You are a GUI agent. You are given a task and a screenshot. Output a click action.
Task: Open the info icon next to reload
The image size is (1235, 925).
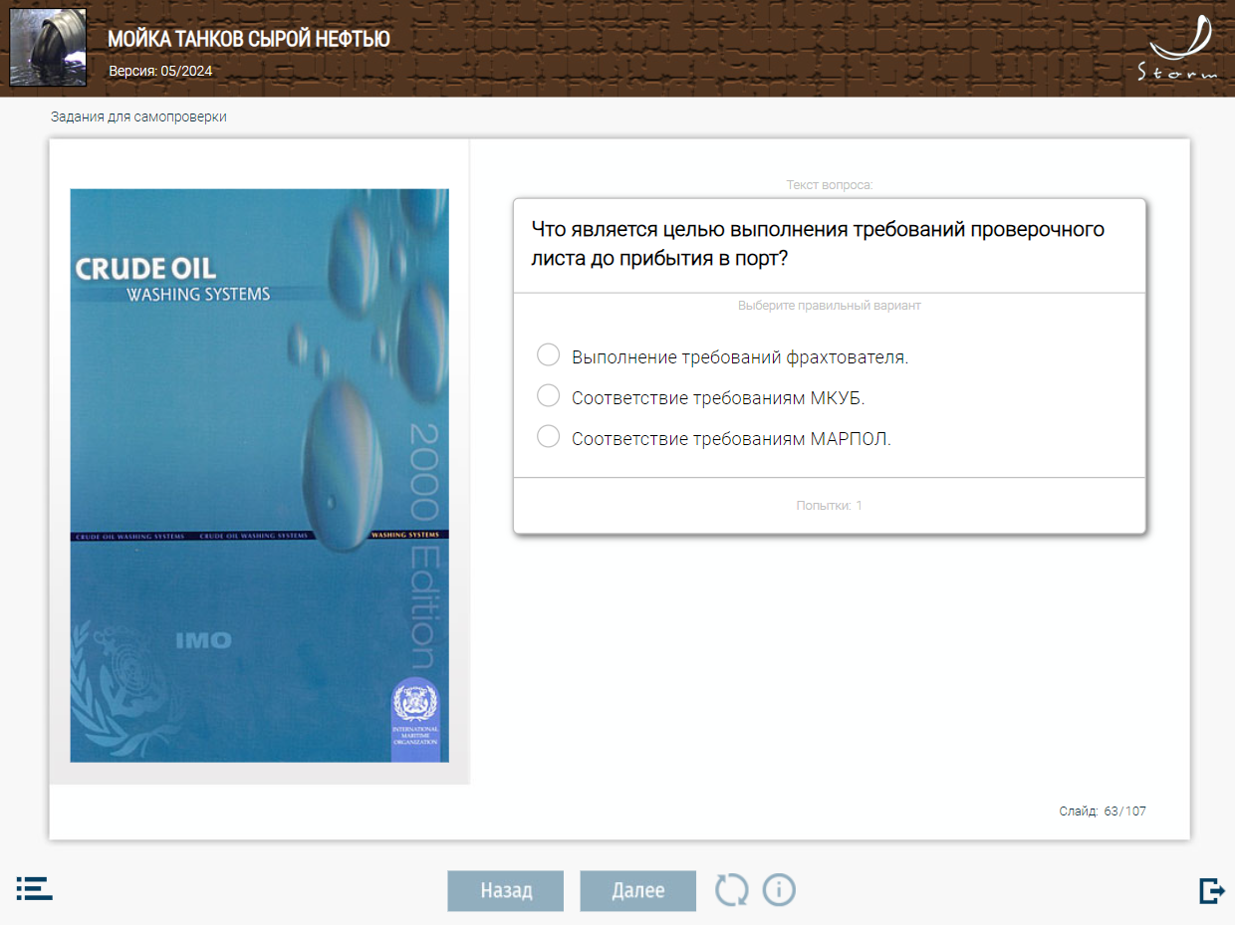pos(779,889)
